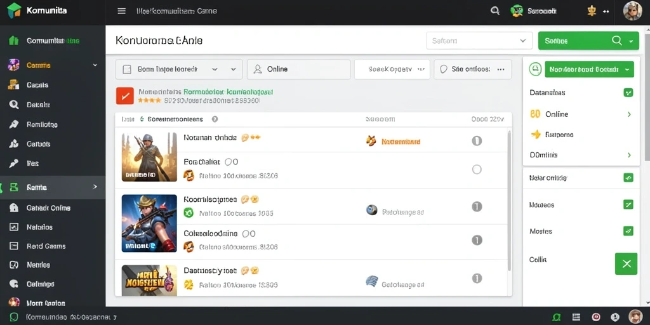Select Mom Caalon in sidebar
This screenshot has width=650, height=325.
point(46,303)
